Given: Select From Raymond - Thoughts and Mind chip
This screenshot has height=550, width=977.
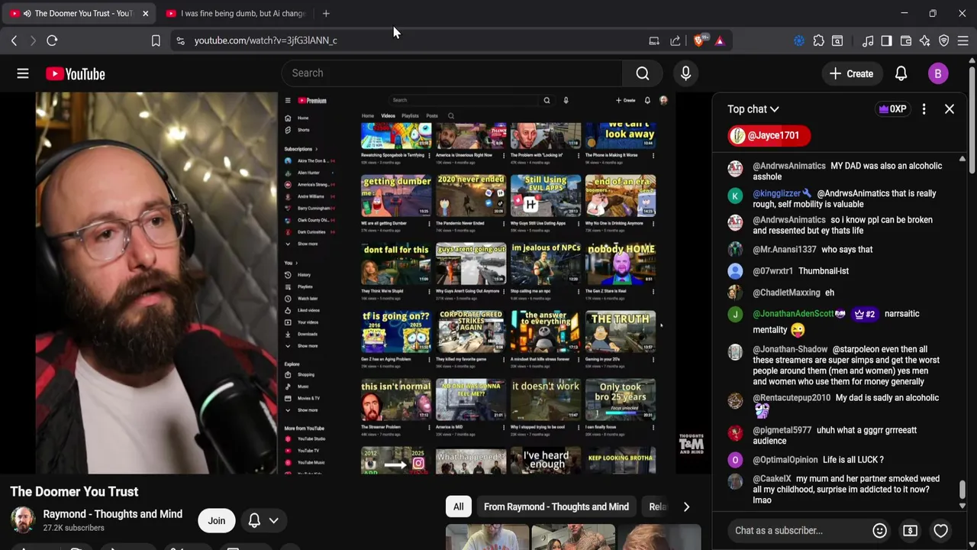Looking at the screenshot, I should pyautogui.click(x=556, y=506).
